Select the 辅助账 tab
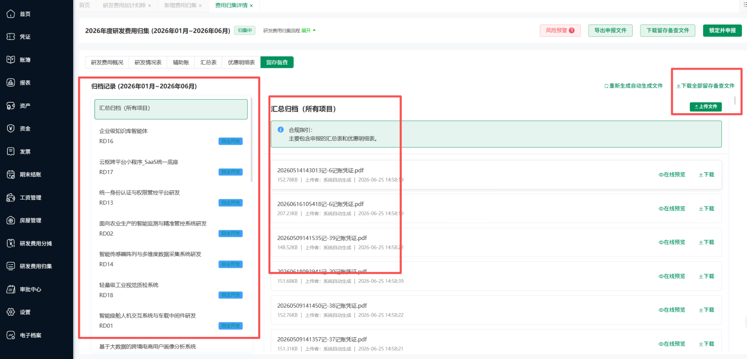747x359 pixels. point(181,62)
